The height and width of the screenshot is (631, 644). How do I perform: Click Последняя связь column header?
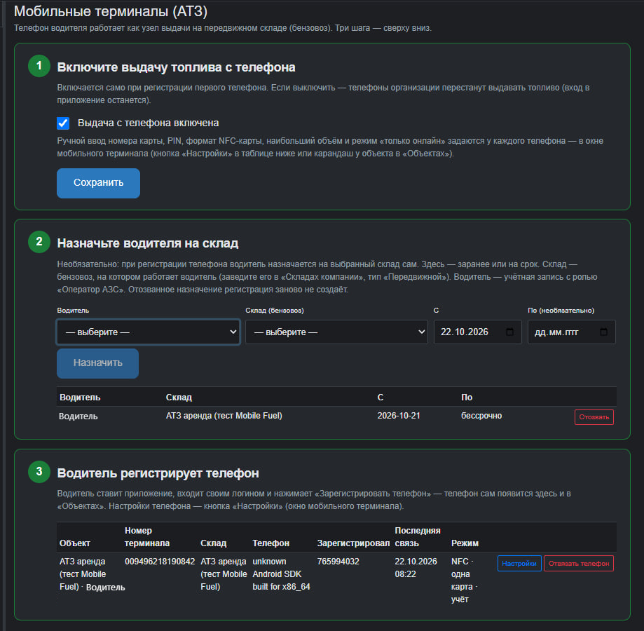pyautogui.click(x=417, y=537)
